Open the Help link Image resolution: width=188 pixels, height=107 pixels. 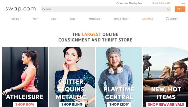183,3
